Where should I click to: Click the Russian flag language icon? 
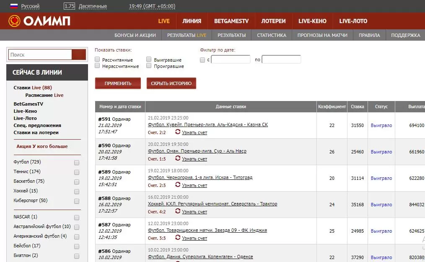14,6
